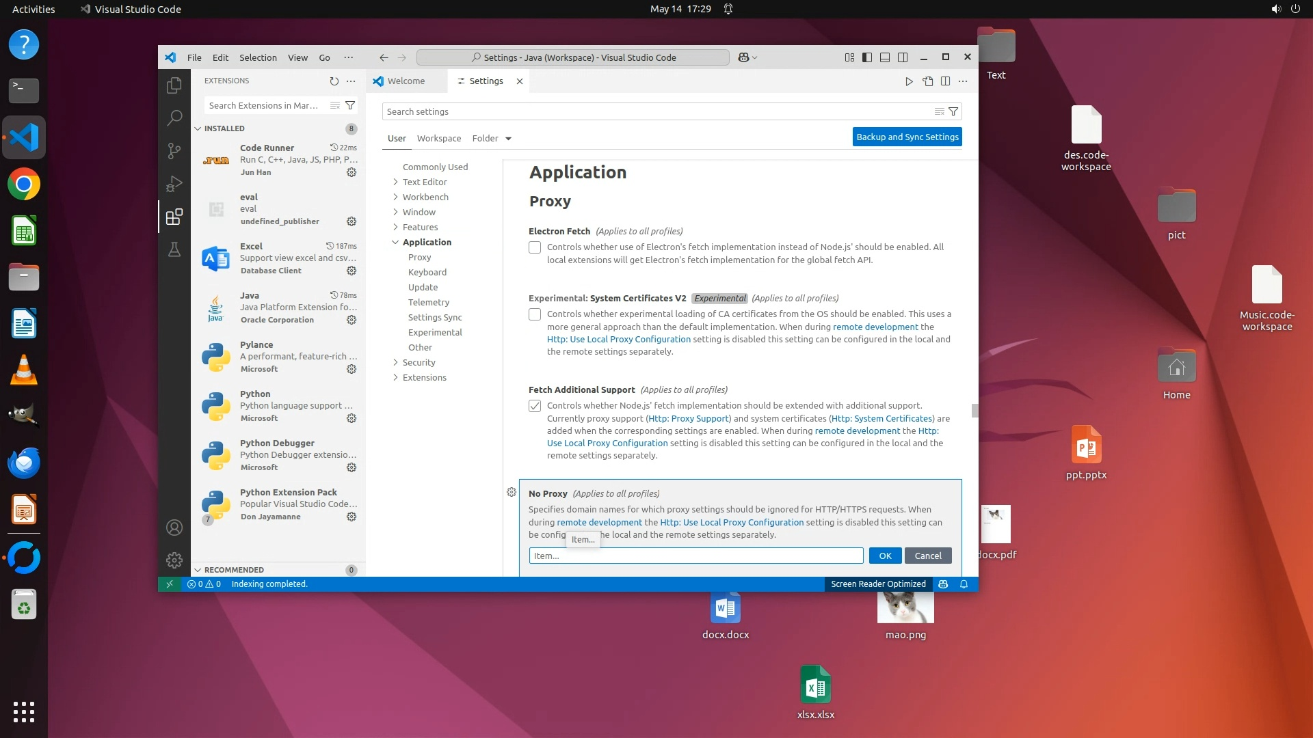1313x738 pixels.
Task: Open the Selection menu
Action: (258, 57)
